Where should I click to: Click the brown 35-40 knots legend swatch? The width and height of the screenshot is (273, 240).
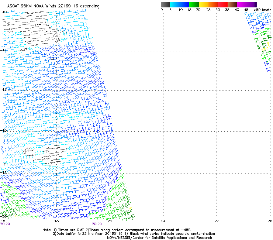tap(232, 4)
